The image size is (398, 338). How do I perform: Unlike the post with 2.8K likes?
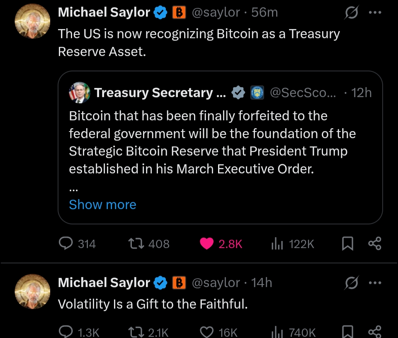tap(206, 244)
